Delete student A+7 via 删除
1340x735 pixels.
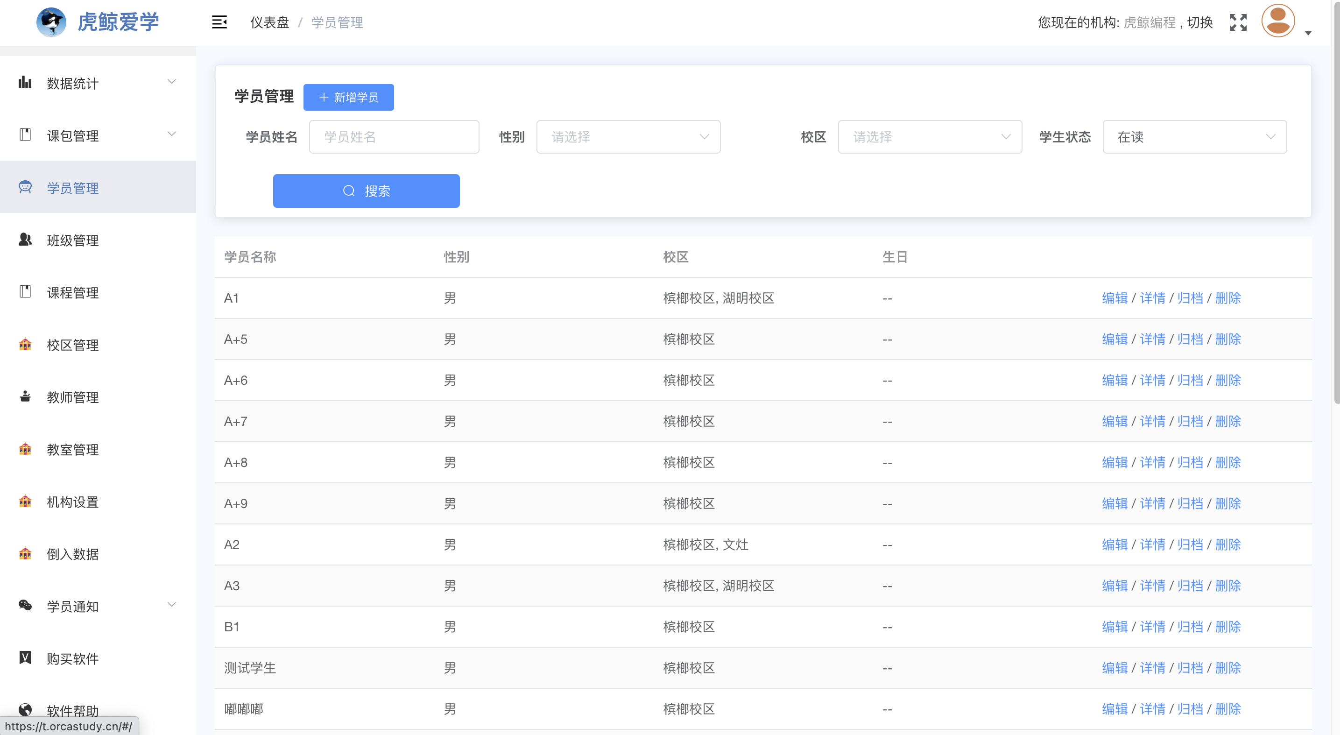coord(1228,421)
